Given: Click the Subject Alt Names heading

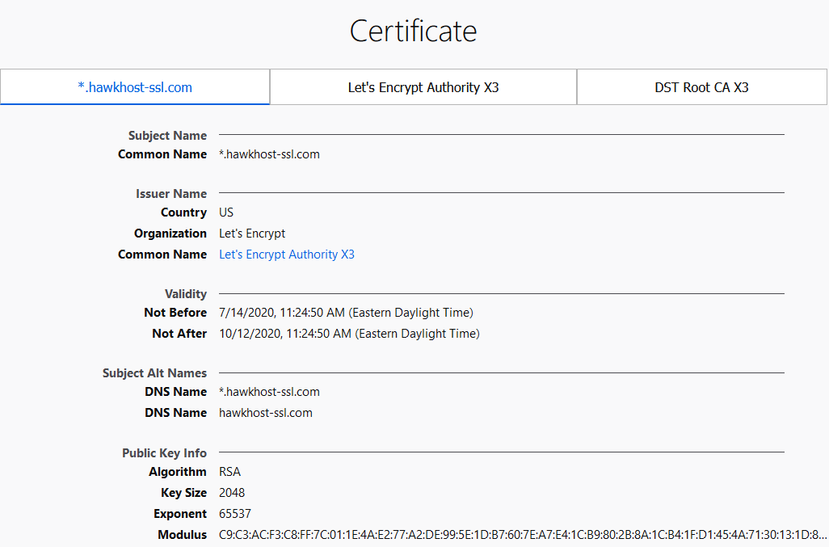Looking at the screenshot, I should pyautogui.click(x=154, y=372).
